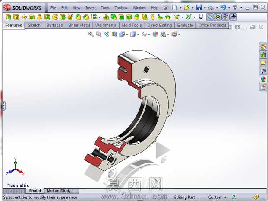The height and width of the screenshot is (201, 268).
Task: Click the green help icon in status bar
Action: coord(234,197)
